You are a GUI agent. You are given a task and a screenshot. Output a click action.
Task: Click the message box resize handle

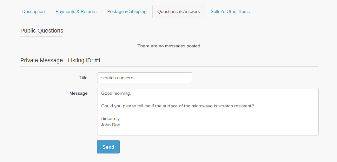[316, 133]
